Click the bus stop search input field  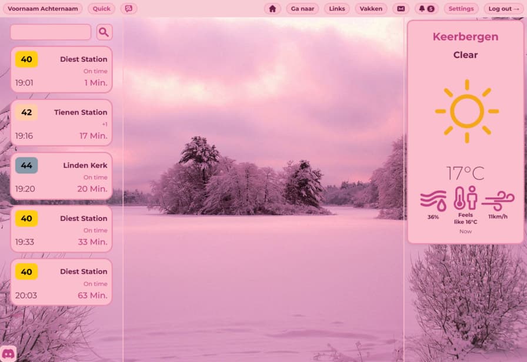[51, 32]
